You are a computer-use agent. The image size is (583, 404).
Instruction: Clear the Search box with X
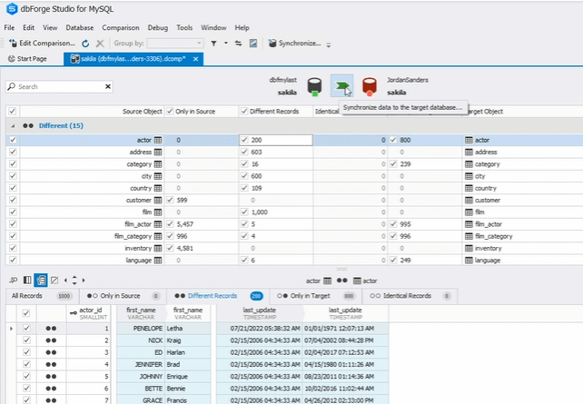click(x=108, y=86)
